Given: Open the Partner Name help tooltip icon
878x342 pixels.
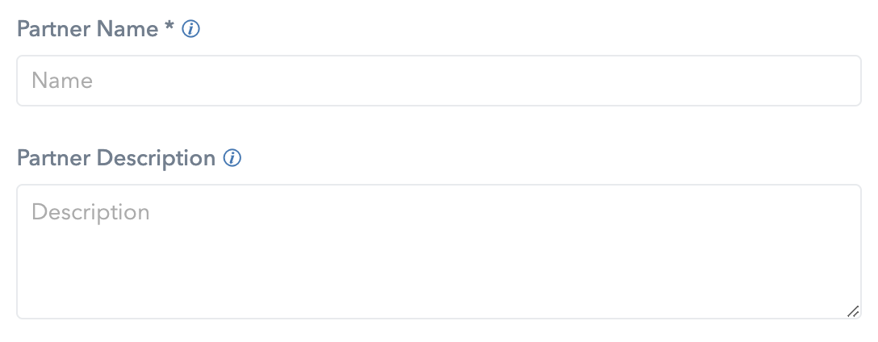Looking at the screenshot, I should [x=191, y=29].
